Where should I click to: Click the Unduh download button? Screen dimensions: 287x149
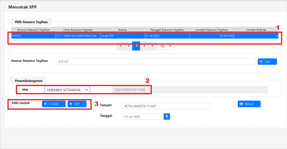coord(54,104)
